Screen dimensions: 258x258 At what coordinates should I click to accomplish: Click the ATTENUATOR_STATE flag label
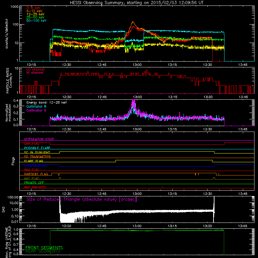tap(39, 139)
